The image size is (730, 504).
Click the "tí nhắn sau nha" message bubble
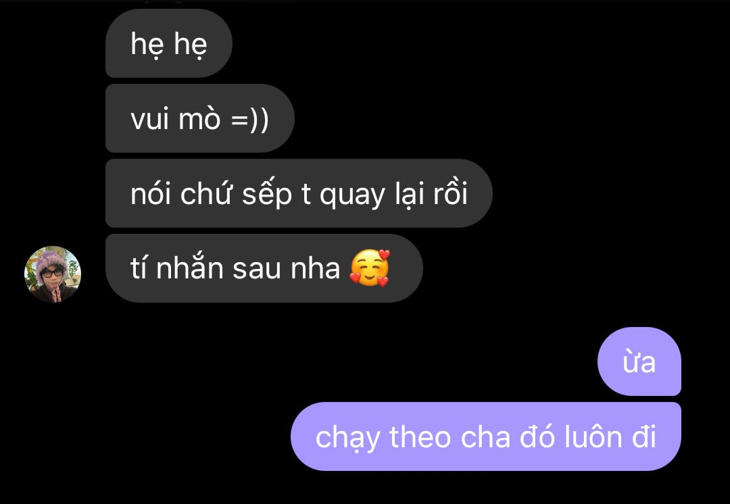click(x=264, y=268)
